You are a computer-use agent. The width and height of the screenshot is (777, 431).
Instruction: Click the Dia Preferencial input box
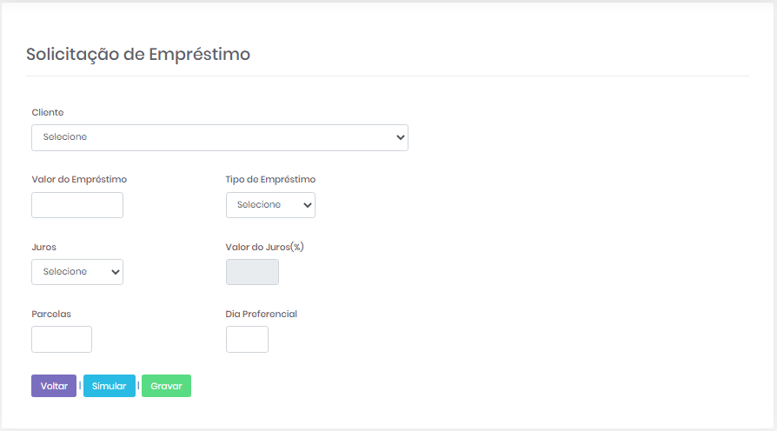pos(247,339)
